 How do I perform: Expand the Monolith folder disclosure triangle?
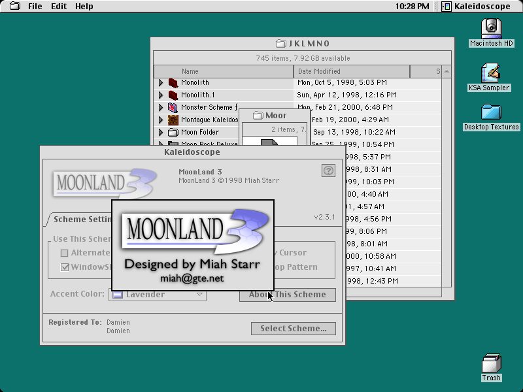tap(161, 82)
